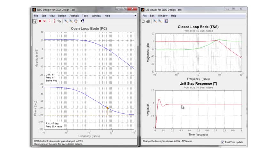The width and height of the screenshot is (273, 153).
Task: Open Help menu in LTI Viewer
Action: coord(174,16)
